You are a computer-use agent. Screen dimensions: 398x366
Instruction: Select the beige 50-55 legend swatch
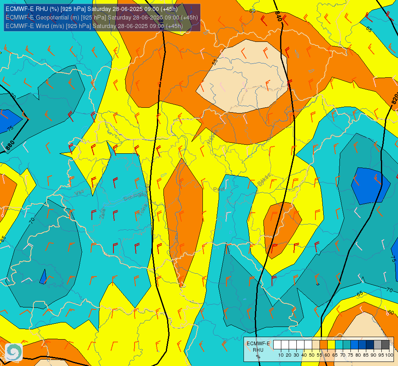click(316, 344)
